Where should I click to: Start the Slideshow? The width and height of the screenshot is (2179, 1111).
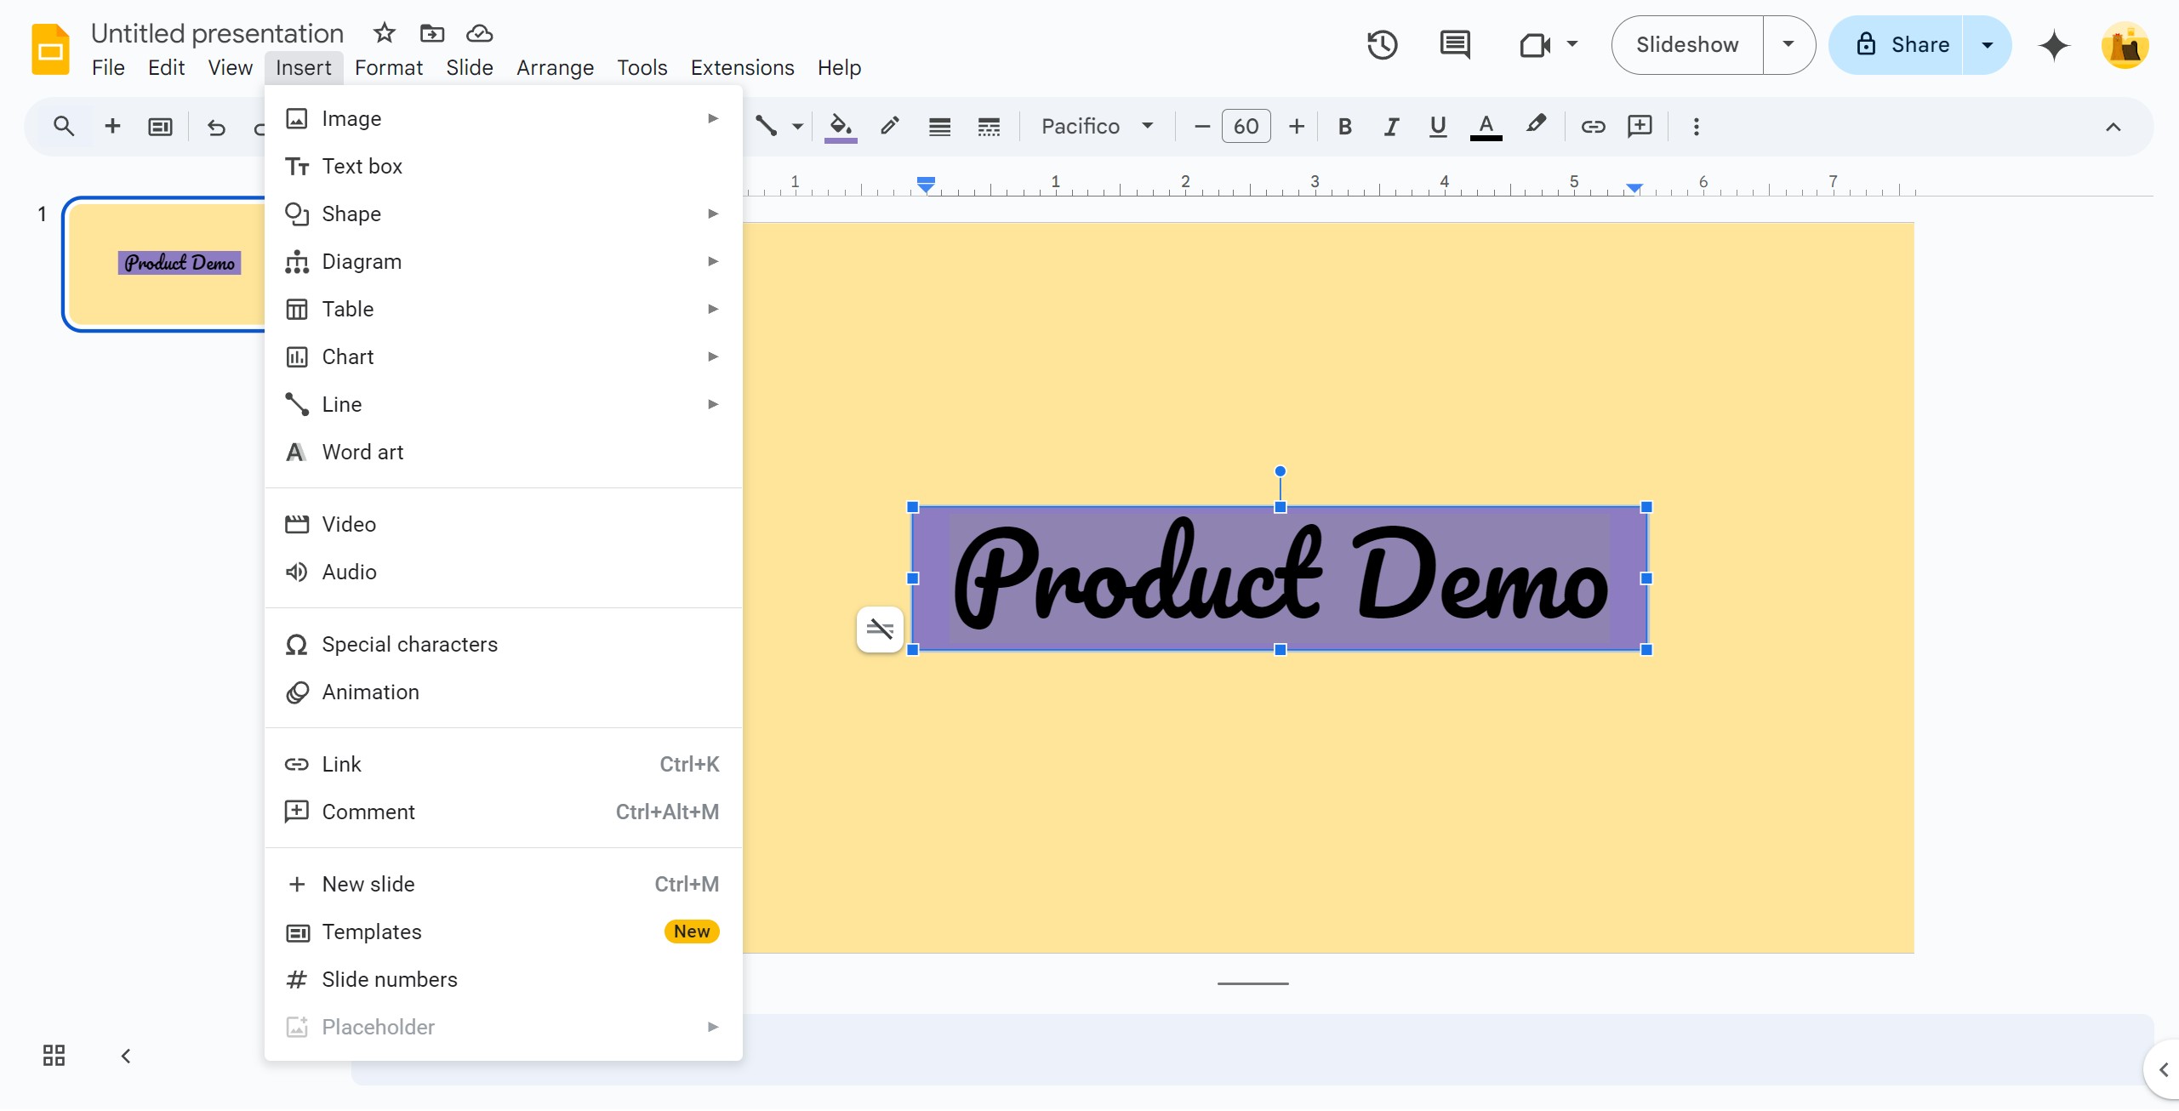1686,44
